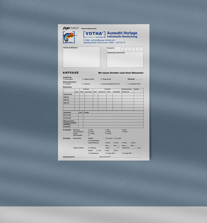Select M 40 Kabel-Einführung checkbox
Viewport: 207px width, 223px height.
(131, 143)
